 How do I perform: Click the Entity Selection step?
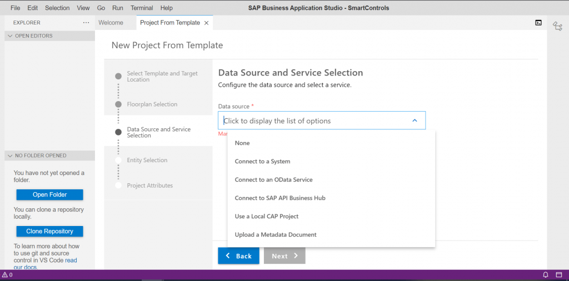click(x=147, y=160)
